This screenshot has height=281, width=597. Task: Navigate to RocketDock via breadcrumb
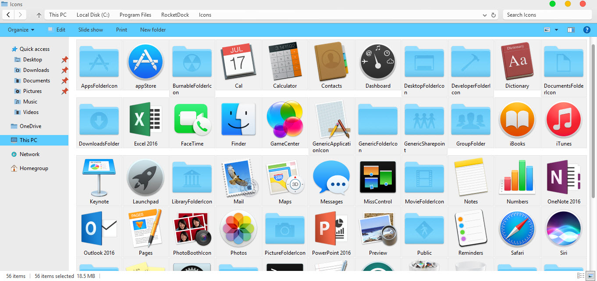pyautogui.click(x=174, y=14)
